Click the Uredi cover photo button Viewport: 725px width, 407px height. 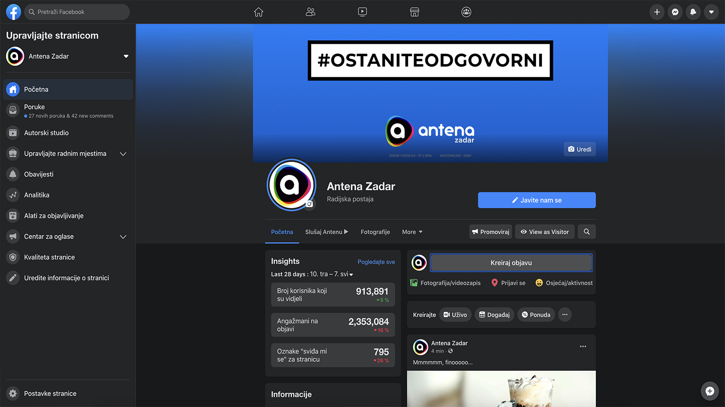point(580,149)
